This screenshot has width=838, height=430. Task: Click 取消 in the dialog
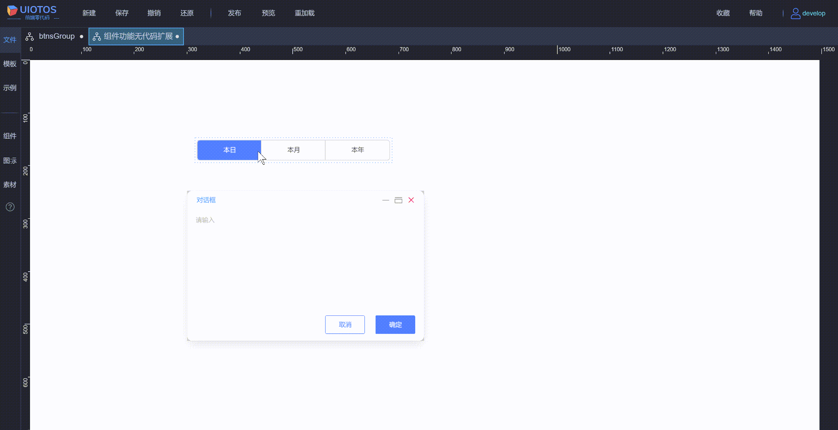(345, 325)
